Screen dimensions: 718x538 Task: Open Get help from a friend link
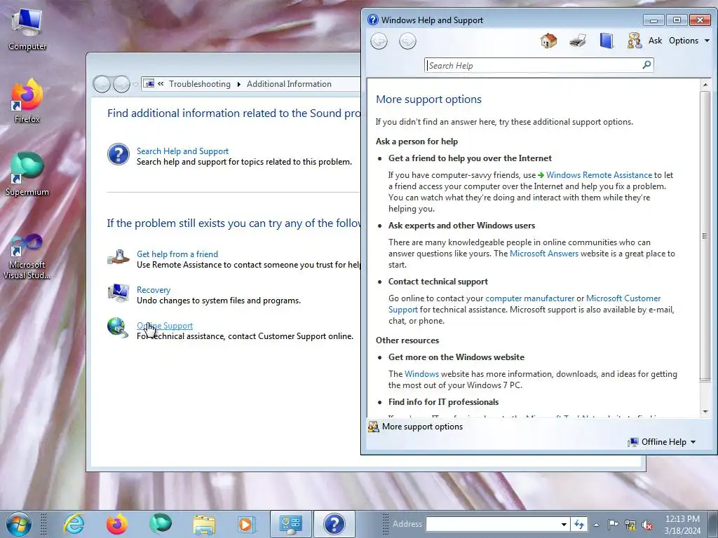(x=177, y=254)
